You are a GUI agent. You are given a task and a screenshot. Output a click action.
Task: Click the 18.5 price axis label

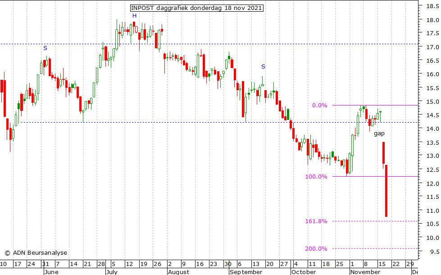[x=432, y=6]
